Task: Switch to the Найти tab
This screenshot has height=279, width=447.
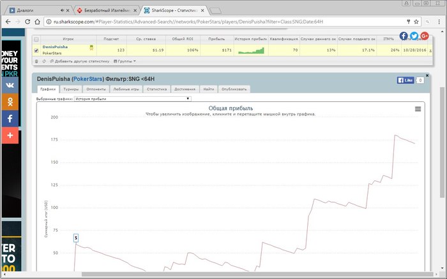Action: (209, 89)
